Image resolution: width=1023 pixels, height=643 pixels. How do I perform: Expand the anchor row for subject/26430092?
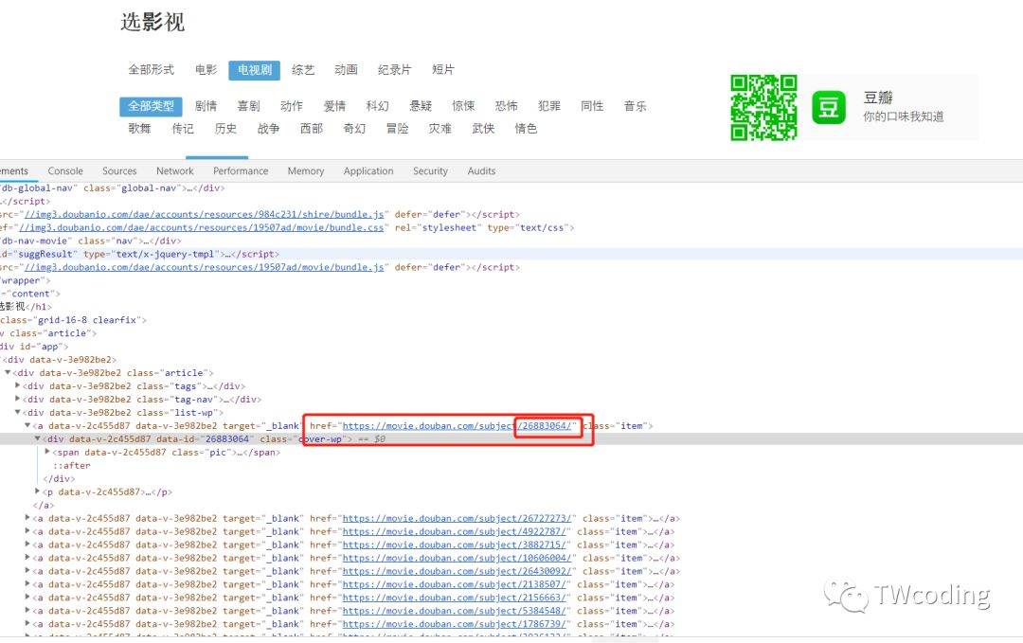coord(27,571)
